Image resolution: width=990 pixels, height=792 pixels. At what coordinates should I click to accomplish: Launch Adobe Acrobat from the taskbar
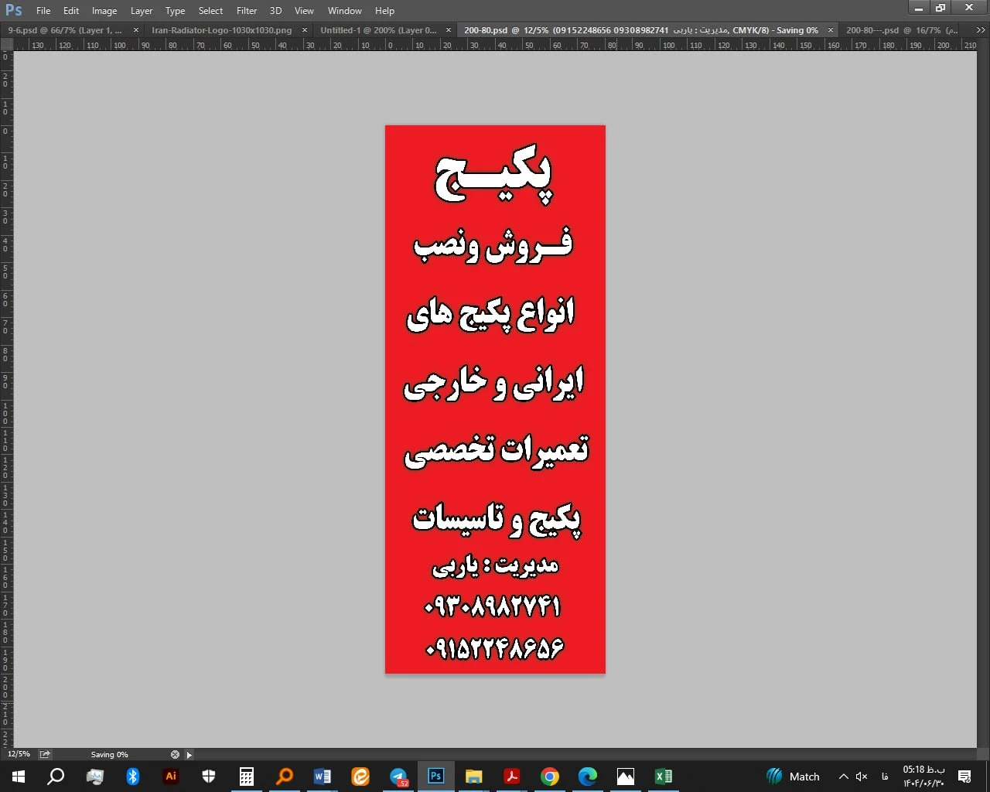[511, 777]
